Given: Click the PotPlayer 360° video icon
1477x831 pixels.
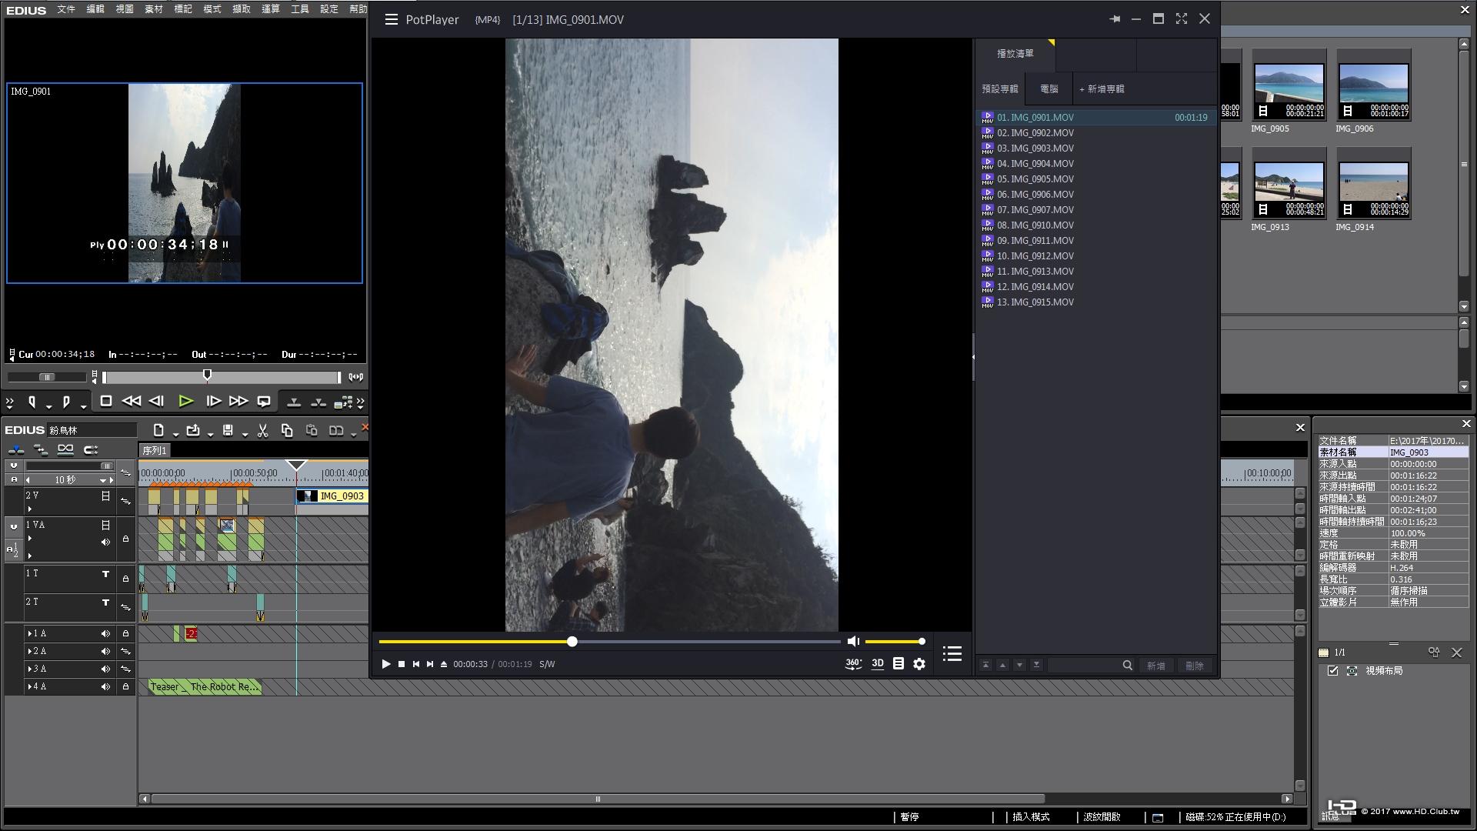Looking at the screenshot, I should point(853,663).
